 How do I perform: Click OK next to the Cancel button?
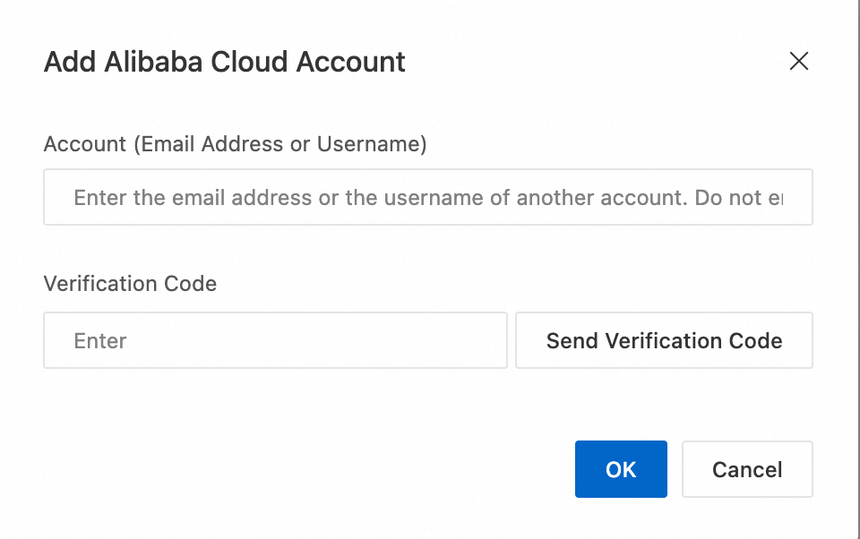[621, 469]
